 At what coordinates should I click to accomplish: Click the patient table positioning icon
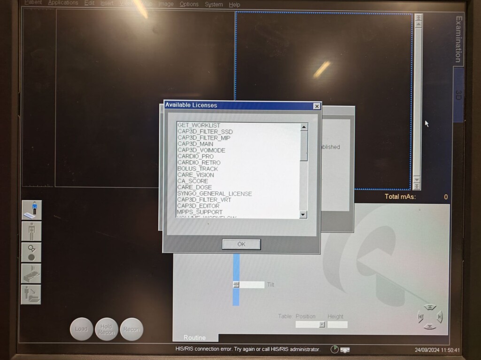(x=31, y=273)
